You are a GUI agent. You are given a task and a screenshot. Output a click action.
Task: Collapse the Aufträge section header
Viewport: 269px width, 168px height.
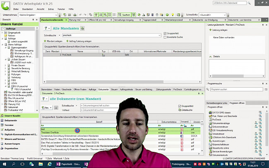3,29
